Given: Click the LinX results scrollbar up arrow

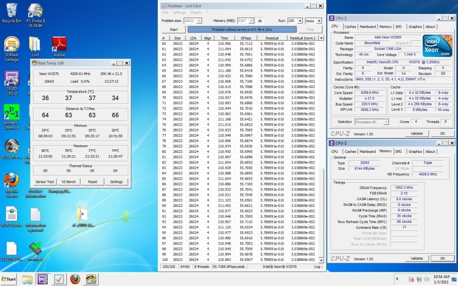Looking at the screenshot, I should (321, 38).
